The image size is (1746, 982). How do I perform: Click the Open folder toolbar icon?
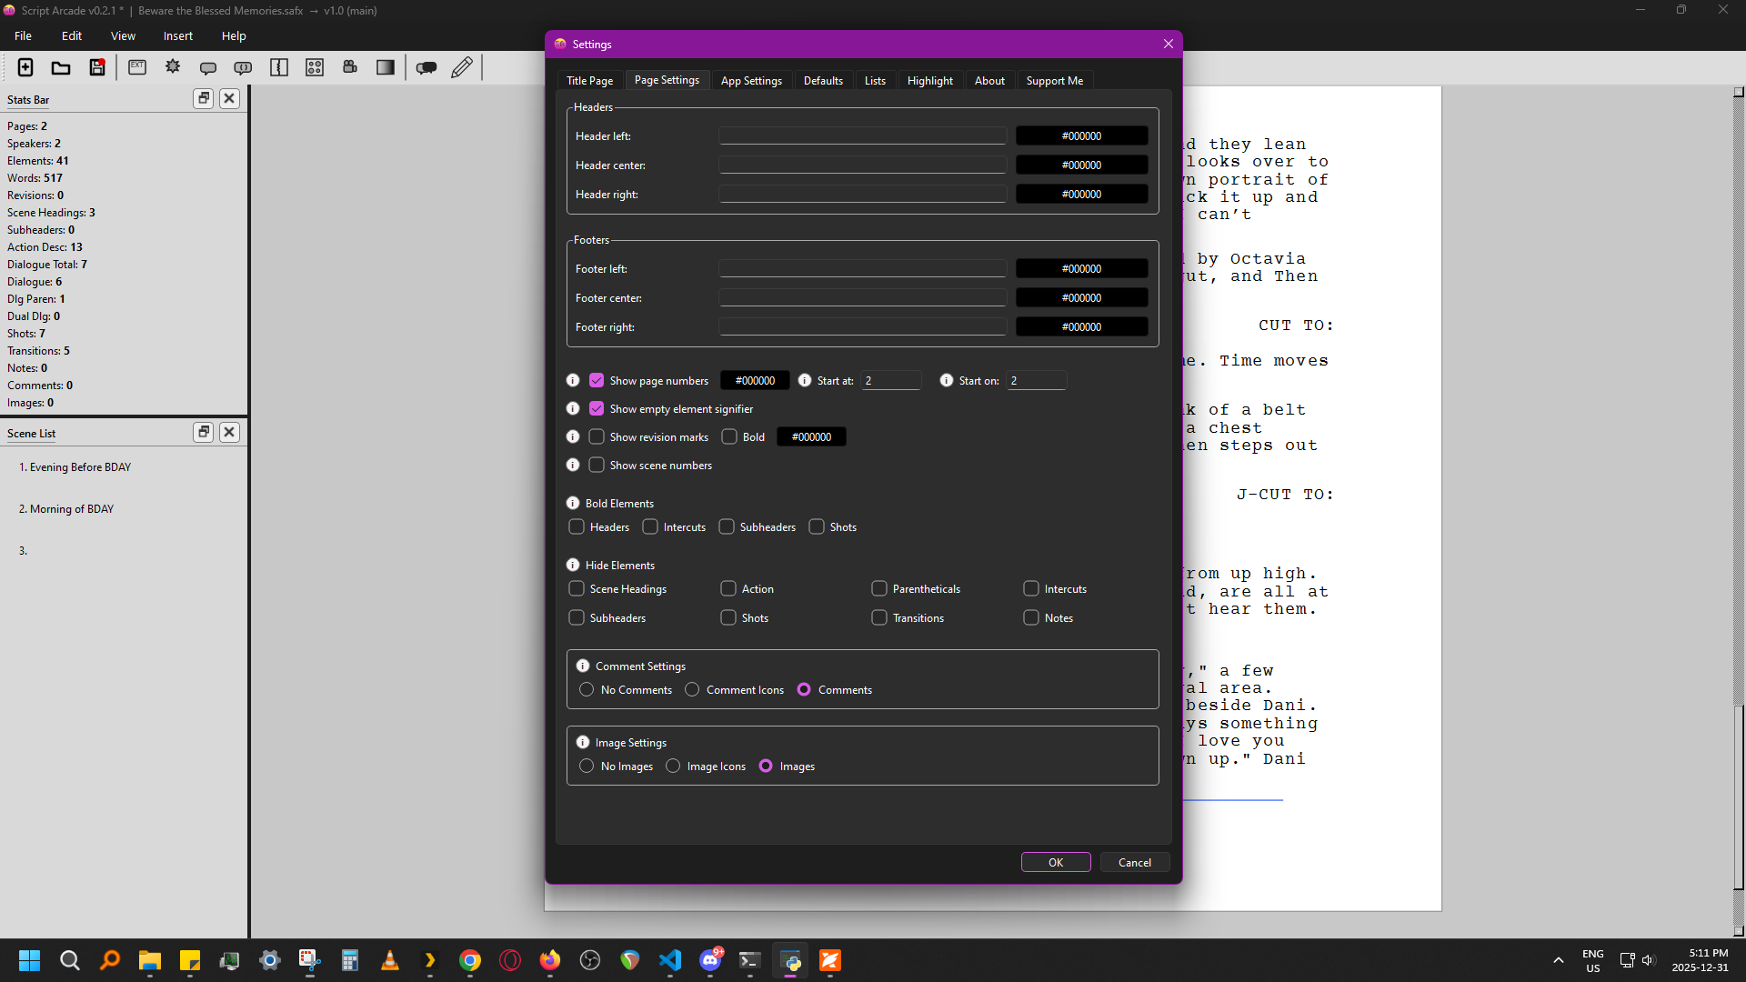[x=61, y=67]
